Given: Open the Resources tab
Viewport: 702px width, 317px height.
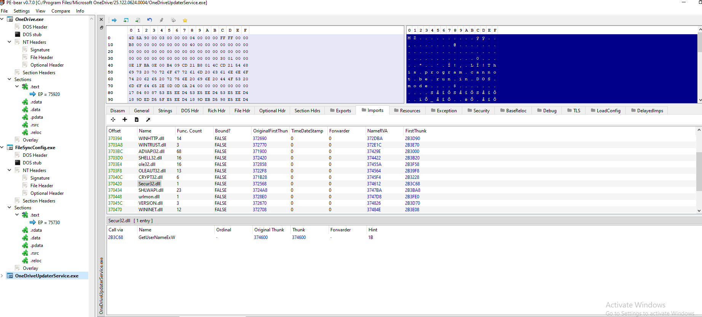Looking at the screenshot, I should 407,110.
